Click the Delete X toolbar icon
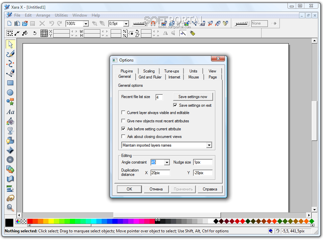 click(x=42, y=24)
